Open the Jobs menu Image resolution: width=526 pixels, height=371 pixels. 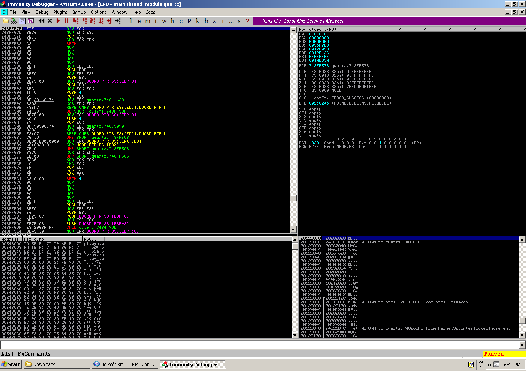coord(150,12)
